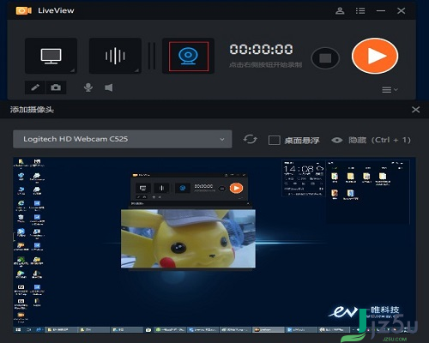This screenshot has width=429, height=343.
Task: Open the pencil annotation tool
Action: pos(35,87)
